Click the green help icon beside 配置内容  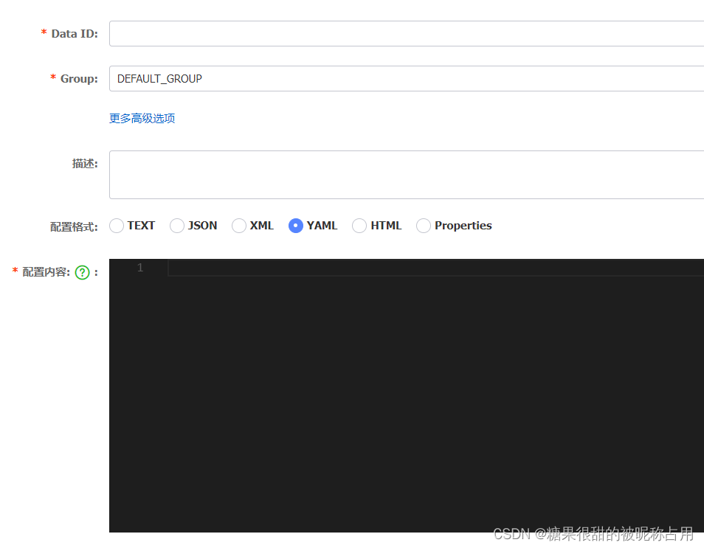[82, 272]
